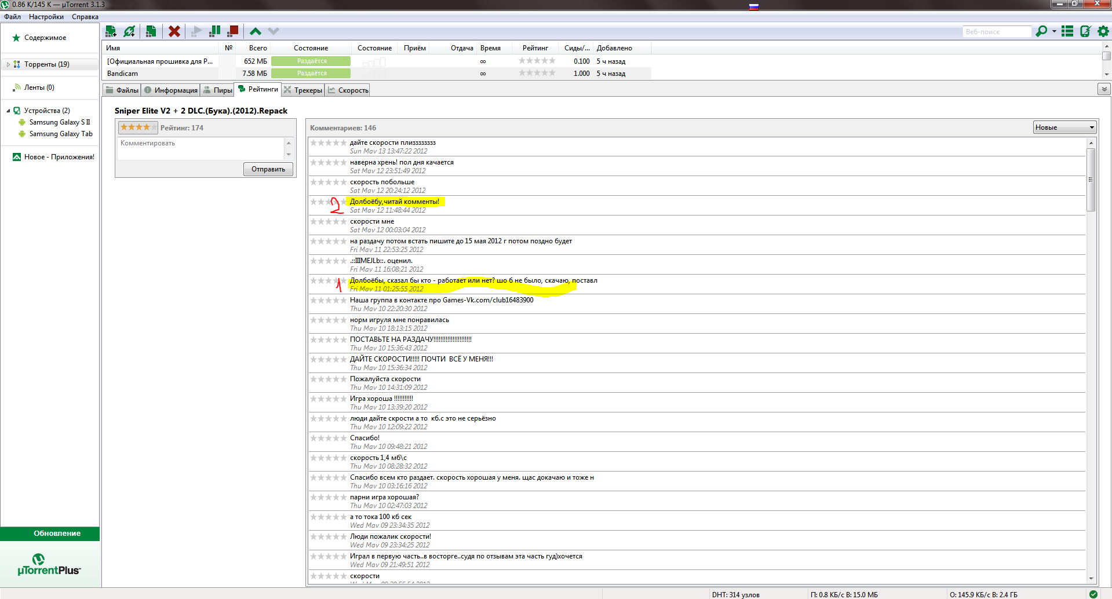Move torrent up the queue with the green arrow
1112x599 pixels.
pyautogui.click(x=255, y=31)
